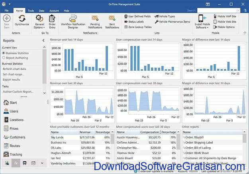Open Tracking section in navigation

(x=13, y=154)
